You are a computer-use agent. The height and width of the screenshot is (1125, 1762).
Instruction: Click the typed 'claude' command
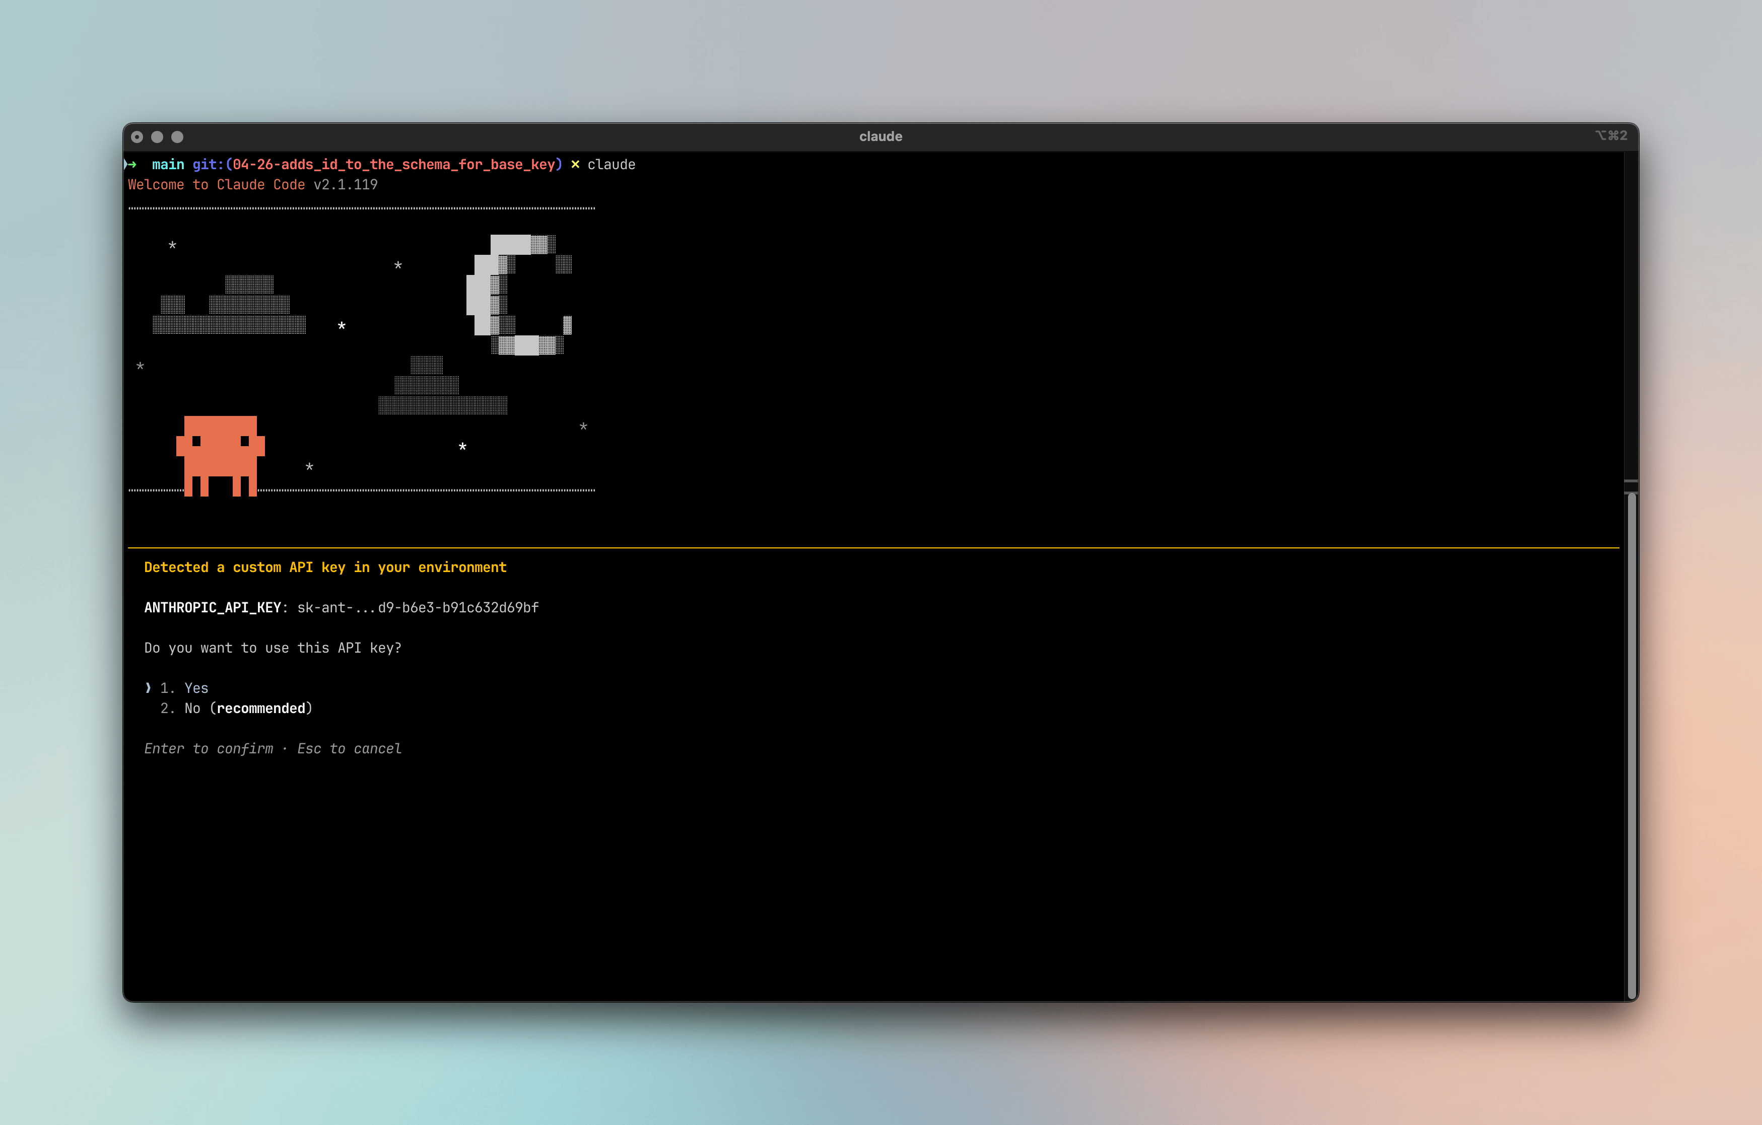(611, 165)
